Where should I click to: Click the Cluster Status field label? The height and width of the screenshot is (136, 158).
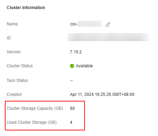(x=20, y=66)
